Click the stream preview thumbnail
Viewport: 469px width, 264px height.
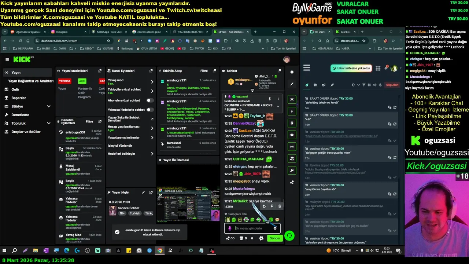coord(188,204)
